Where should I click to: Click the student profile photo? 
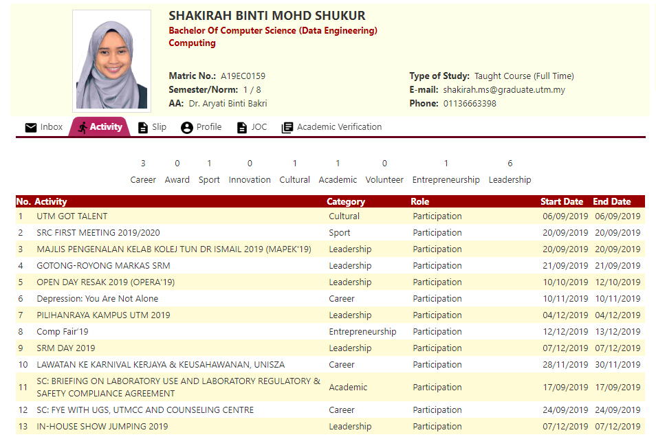(111, 61)
